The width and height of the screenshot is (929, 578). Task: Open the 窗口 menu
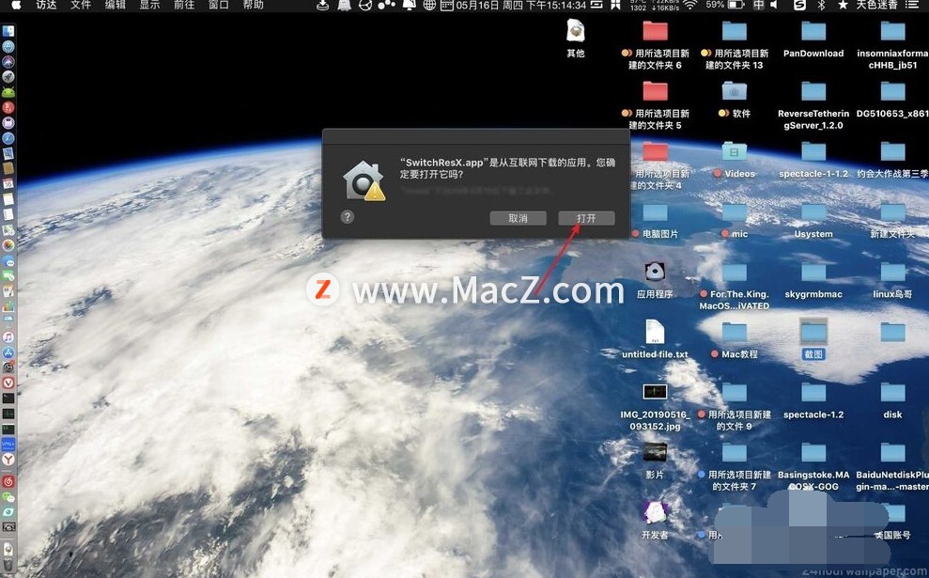[219, 5]
